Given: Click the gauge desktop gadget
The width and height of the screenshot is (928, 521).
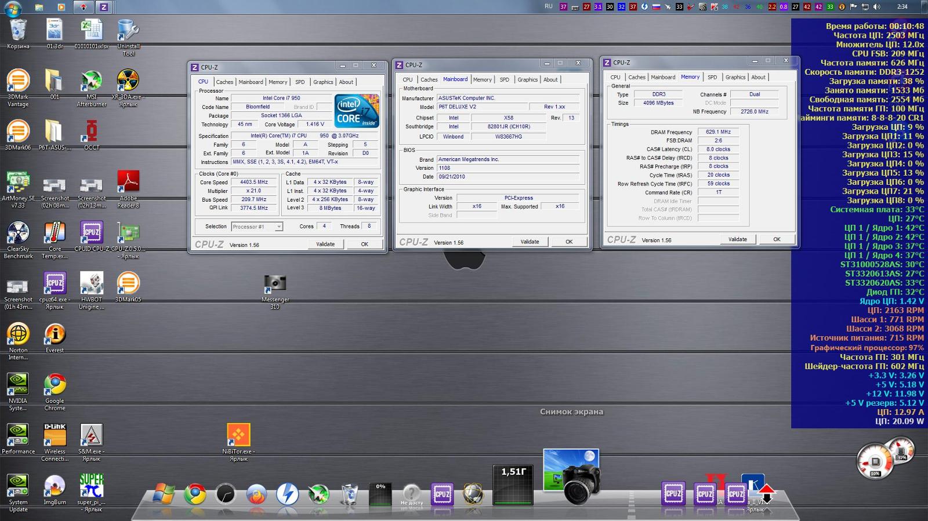Looking at the screenshot, I should coord(886,457).
